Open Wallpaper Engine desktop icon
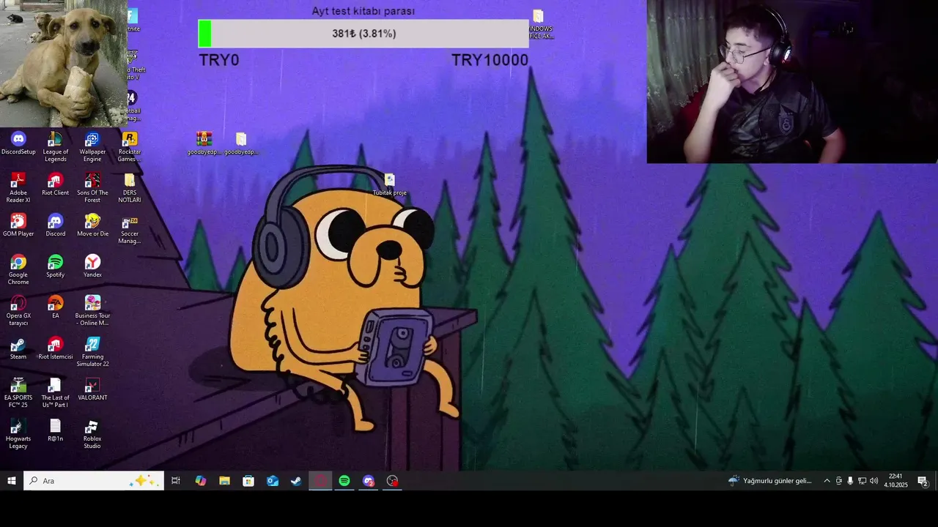This screenshot has width=938, height=527. (x=92, y=146)
